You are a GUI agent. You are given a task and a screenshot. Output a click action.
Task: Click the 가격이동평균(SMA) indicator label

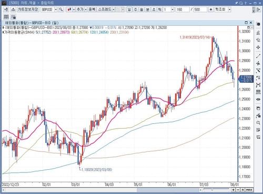pos(19,32)
